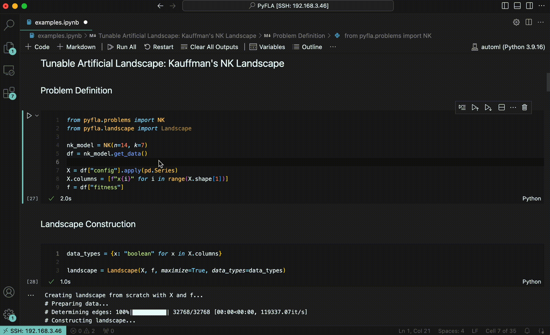Expand the more actions ellipsis in notebook toolbar

coord(333,47)
